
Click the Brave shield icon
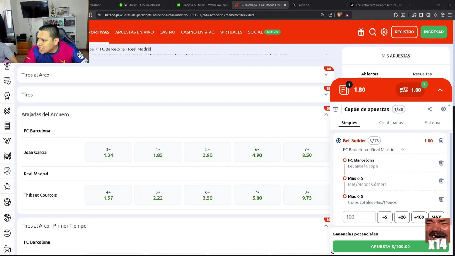[x=339, y=15]
